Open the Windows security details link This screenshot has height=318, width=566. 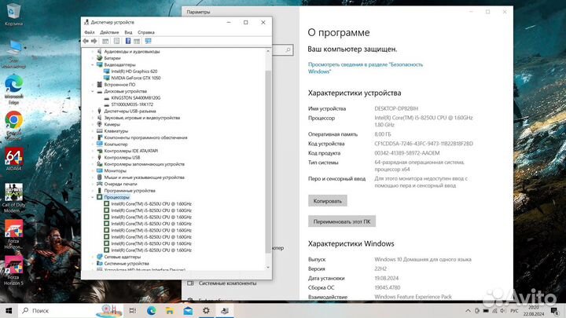click(366, 68)
